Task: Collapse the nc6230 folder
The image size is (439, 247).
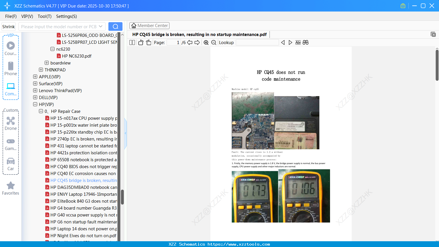Action: 52,49
